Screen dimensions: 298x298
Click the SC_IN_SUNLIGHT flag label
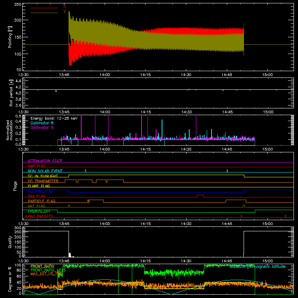point(43,176)
